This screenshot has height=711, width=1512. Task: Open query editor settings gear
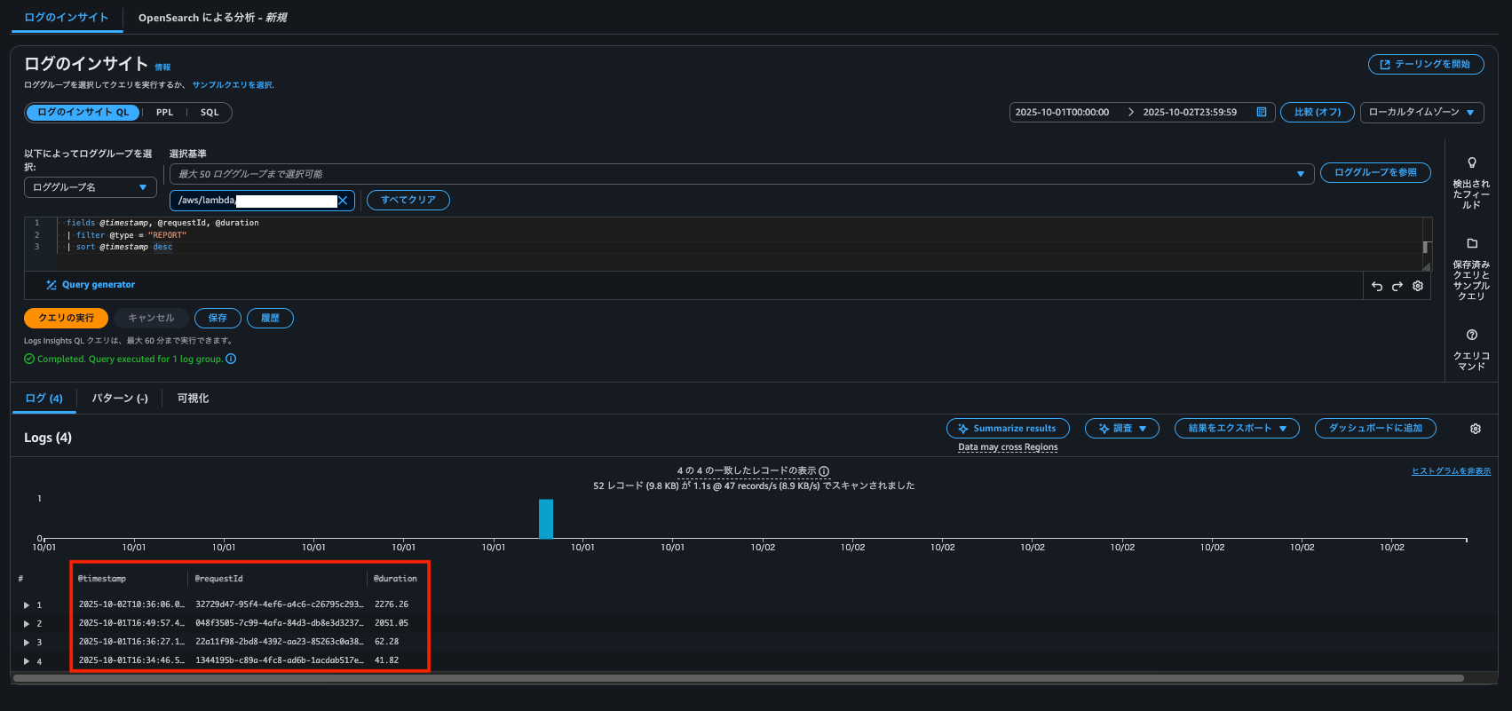(1418, 286)
